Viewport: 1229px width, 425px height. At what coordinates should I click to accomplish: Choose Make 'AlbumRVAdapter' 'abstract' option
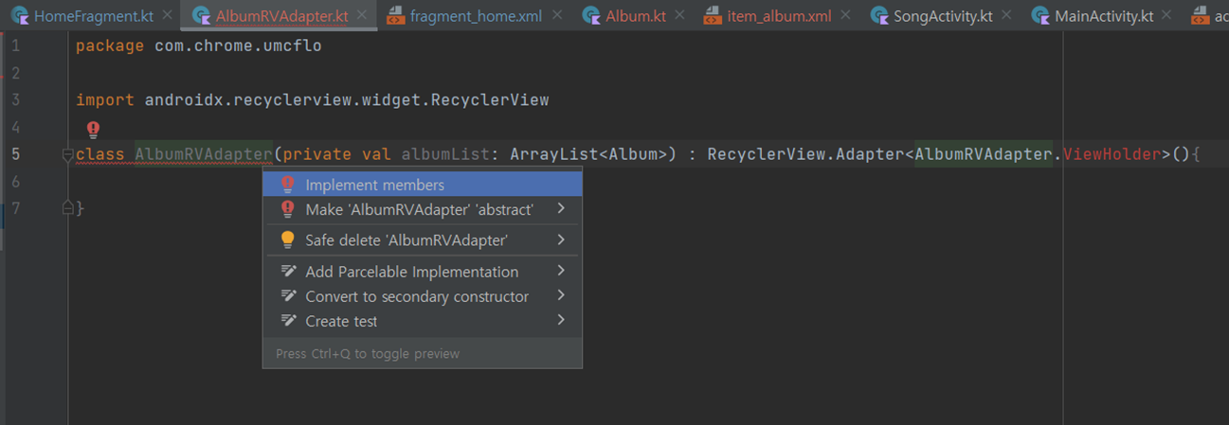point(423,209)
